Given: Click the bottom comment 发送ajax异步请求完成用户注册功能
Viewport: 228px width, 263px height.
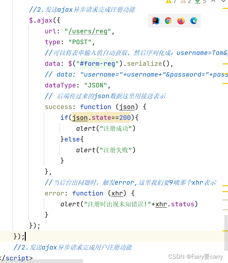Looking at the screenshot, I should coord(73,247).
